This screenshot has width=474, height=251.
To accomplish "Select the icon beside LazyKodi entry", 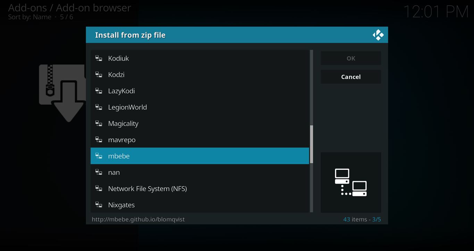I will tap(99, 91).
